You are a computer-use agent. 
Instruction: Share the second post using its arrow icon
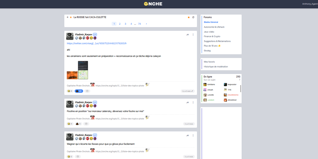pyautogui.click(x=188, y=103)
